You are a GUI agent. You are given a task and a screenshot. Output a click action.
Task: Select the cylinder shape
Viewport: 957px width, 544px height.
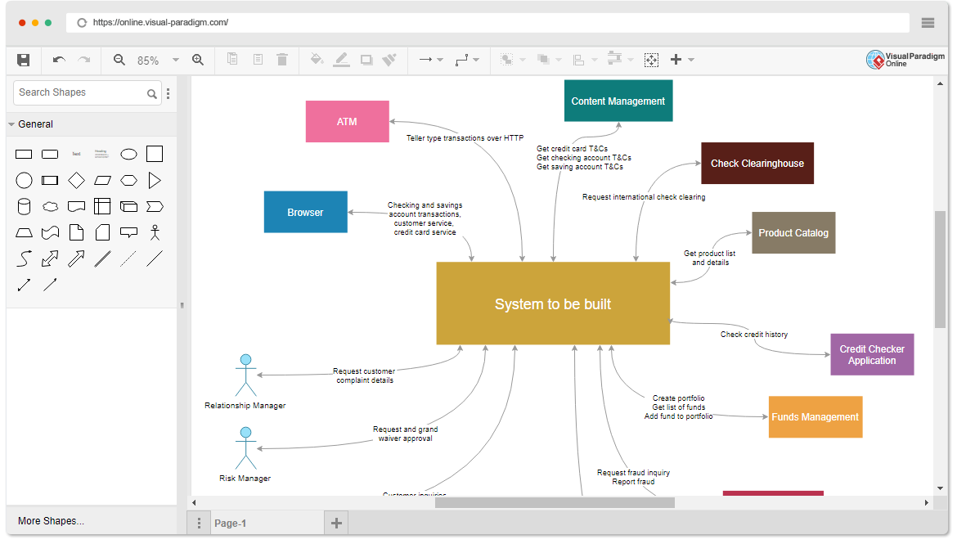[x=24, y=206]
